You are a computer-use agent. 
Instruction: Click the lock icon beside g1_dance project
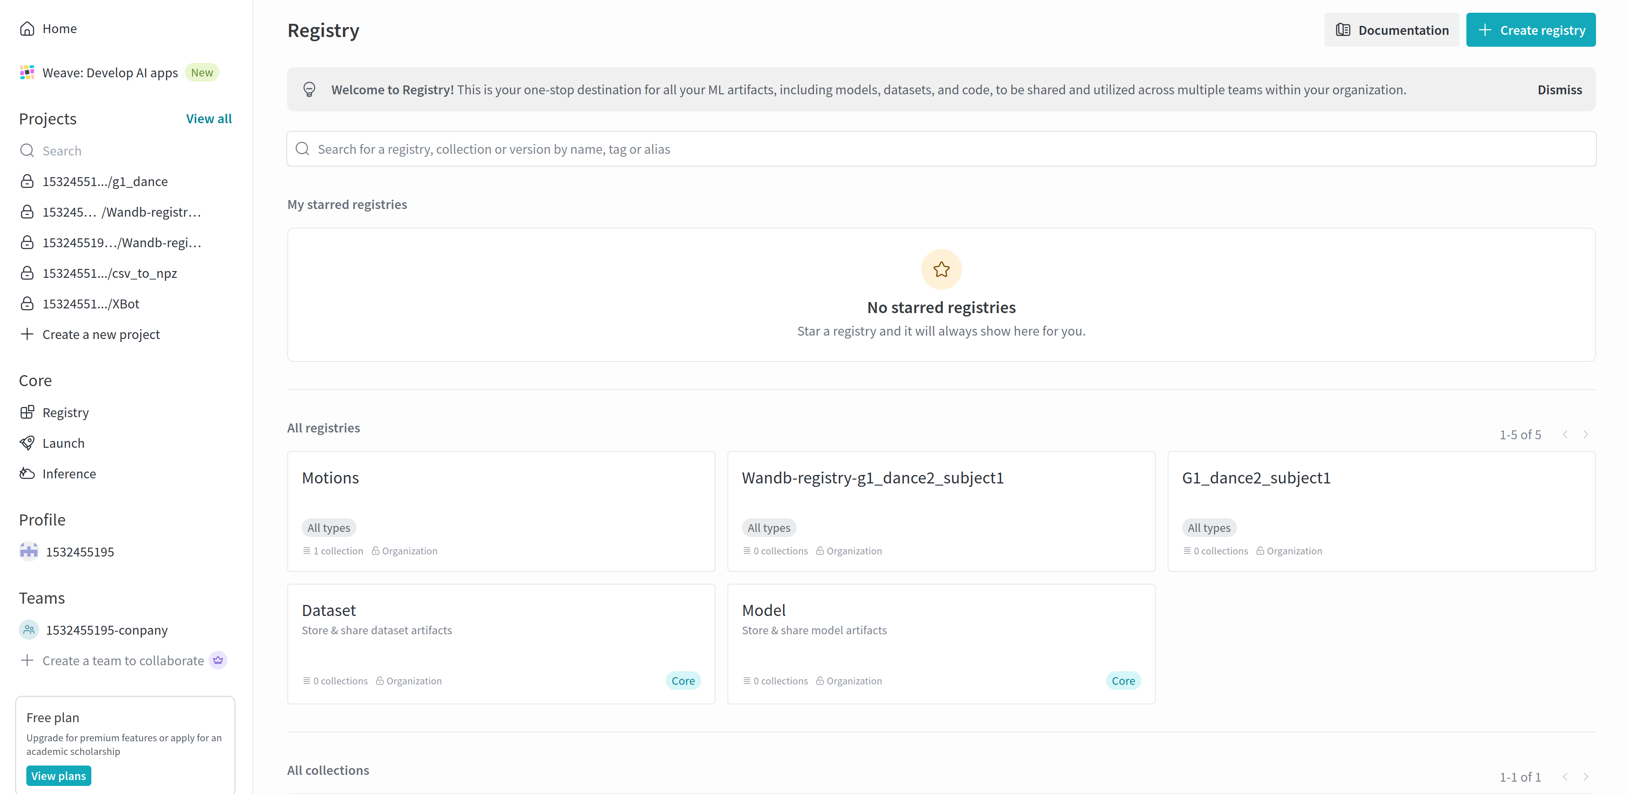coord(27,181)
